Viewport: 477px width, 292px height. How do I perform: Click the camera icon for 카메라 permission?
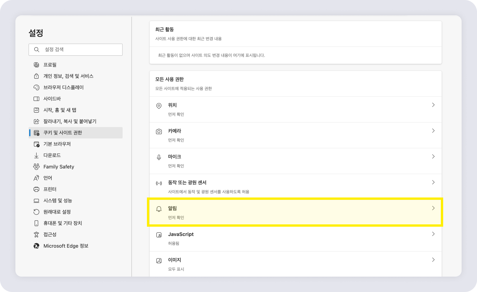point(159,132)
